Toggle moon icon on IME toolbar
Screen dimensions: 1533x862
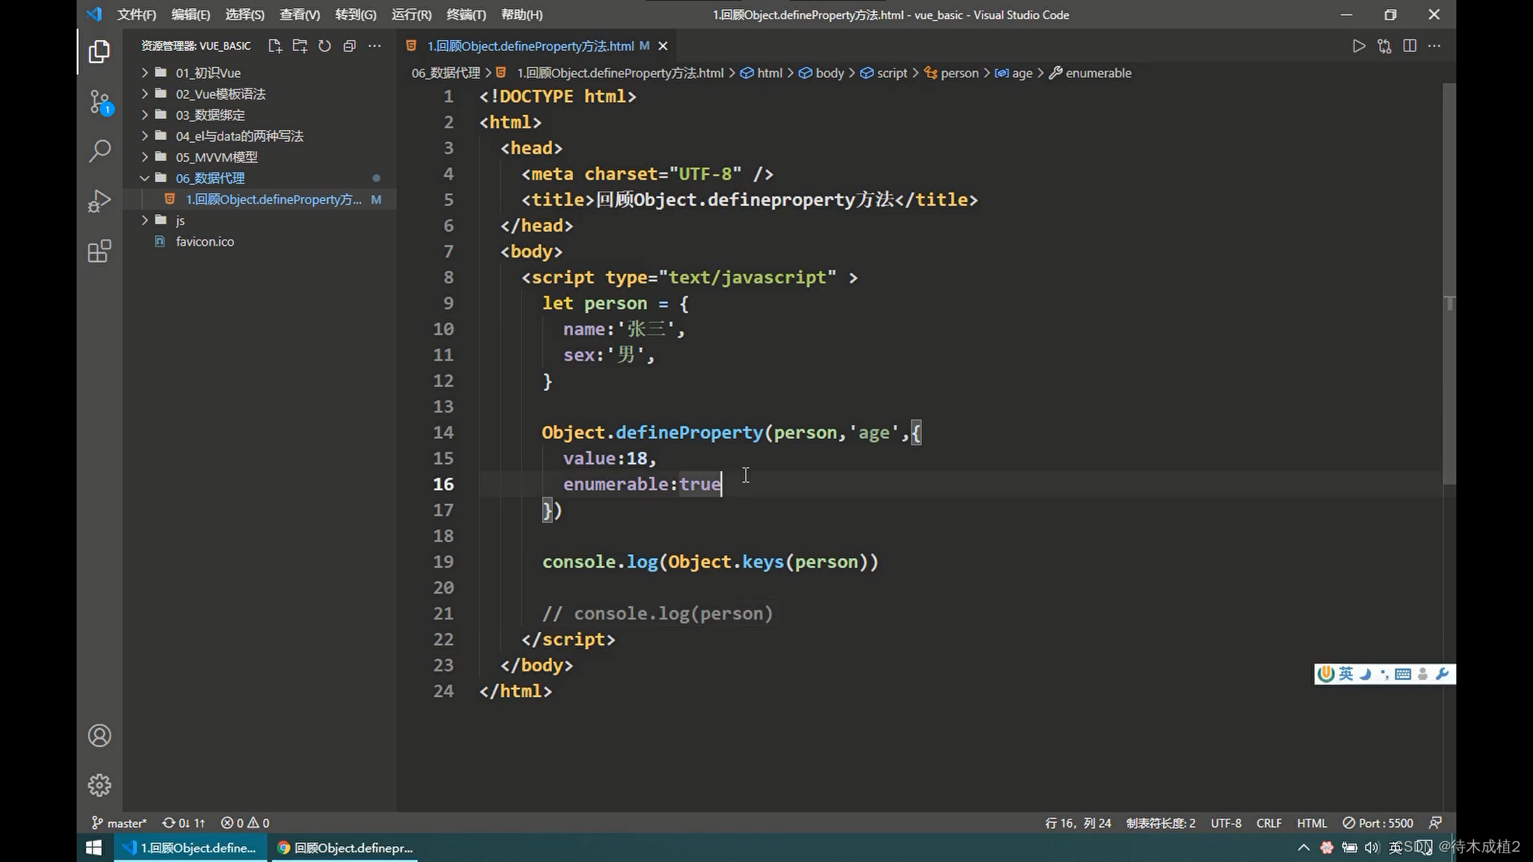[x=1365, y=674]
